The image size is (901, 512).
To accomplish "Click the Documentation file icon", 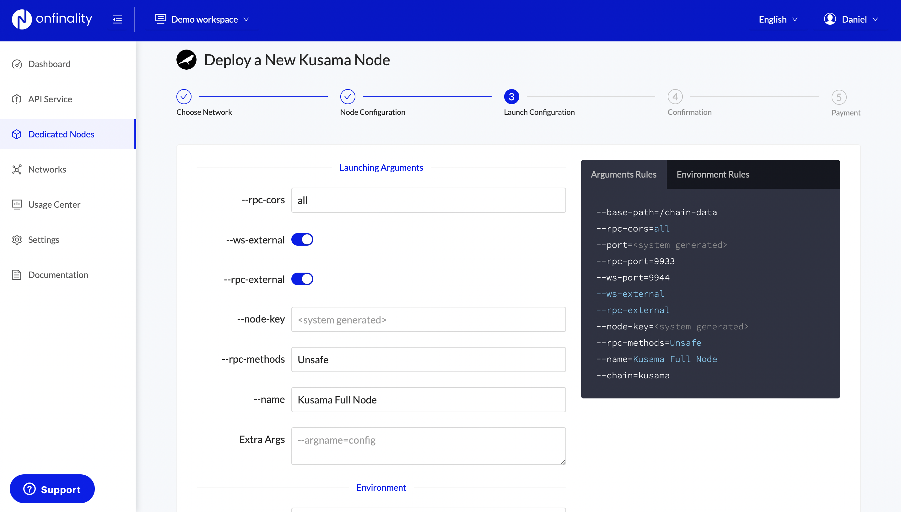I will (17, 275).
